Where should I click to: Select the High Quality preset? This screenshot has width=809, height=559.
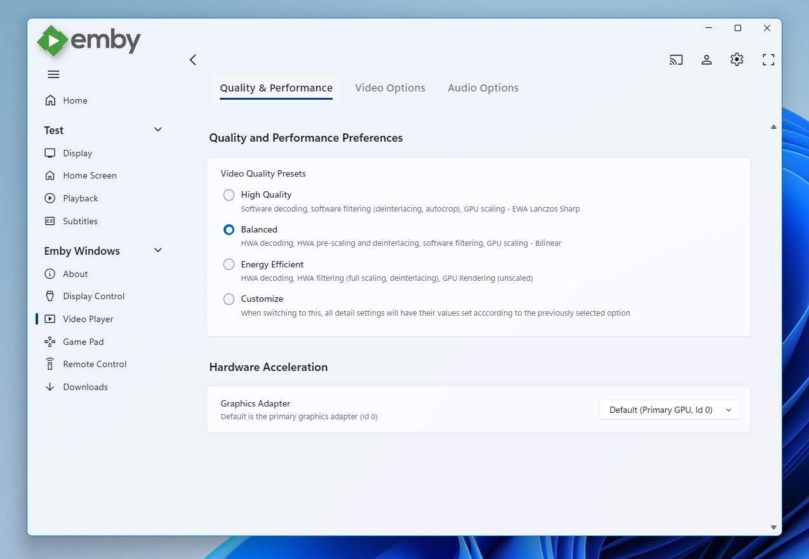229,195
